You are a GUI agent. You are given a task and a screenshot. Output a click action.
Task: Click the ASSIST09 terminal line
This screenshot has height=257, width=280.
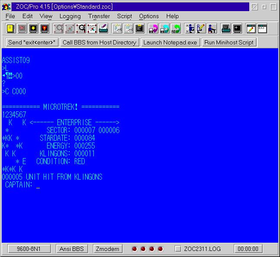16,60
